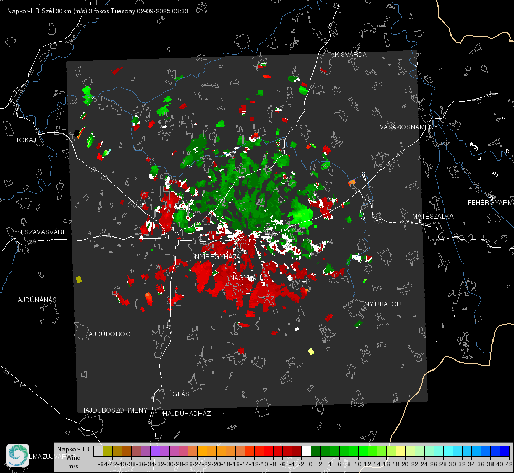Select the TÉGLÁS town label
Viewport: 514px width, 473px height.
click(177, 394)
